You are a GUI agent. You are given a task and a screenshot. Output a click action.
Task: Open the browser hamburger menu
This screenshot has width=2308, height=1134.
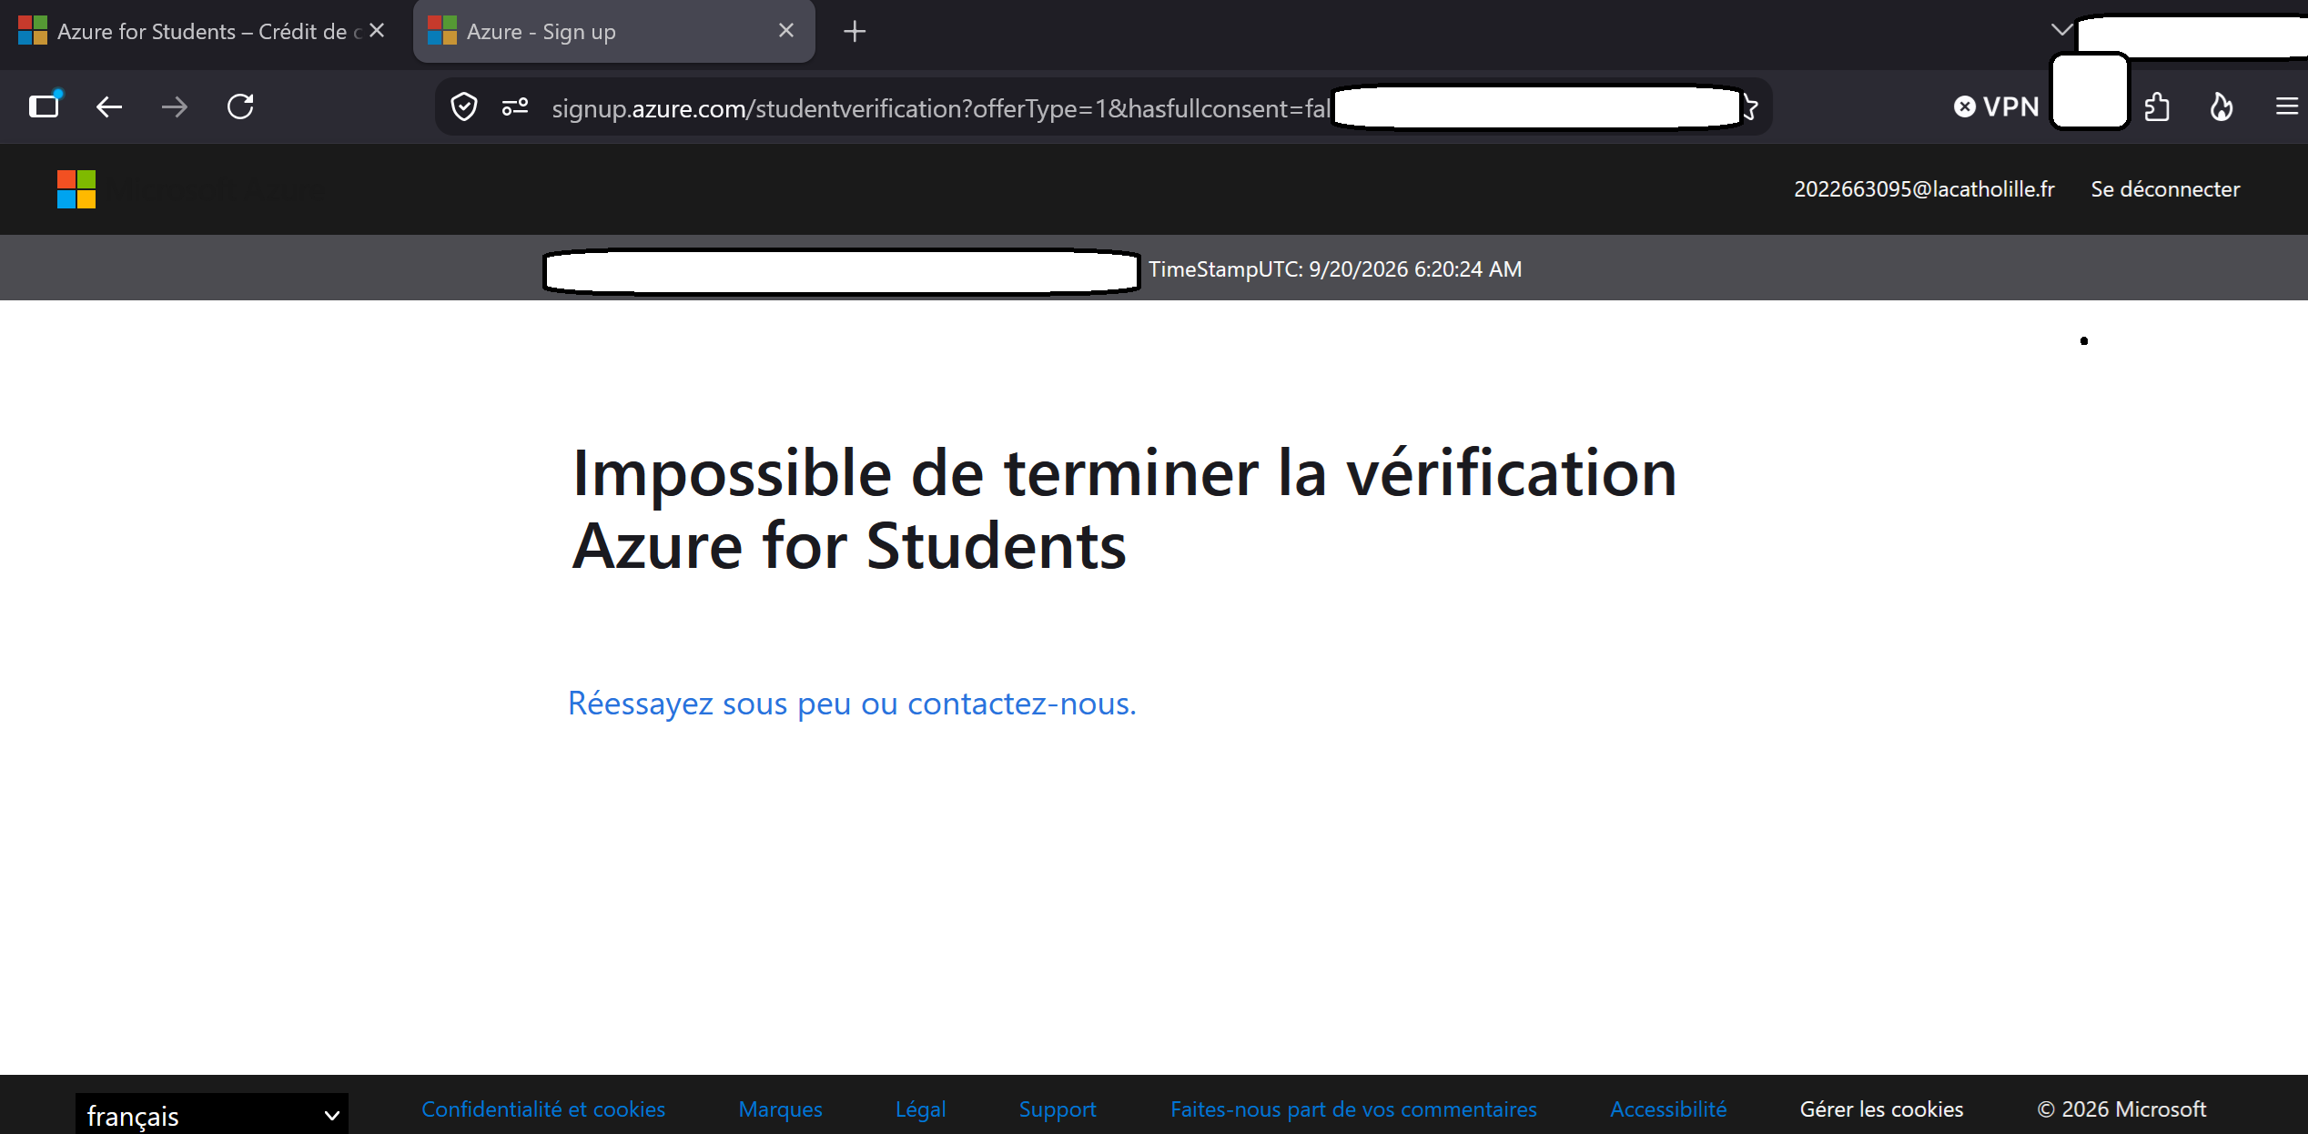tap(2287, 107)
